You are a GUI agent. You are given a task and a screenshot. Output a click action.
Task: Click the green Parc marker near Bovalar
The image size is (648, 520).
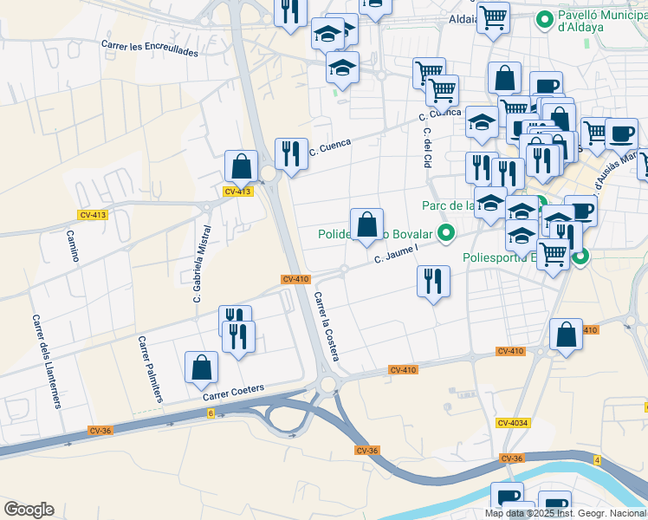tap(446, 232)
